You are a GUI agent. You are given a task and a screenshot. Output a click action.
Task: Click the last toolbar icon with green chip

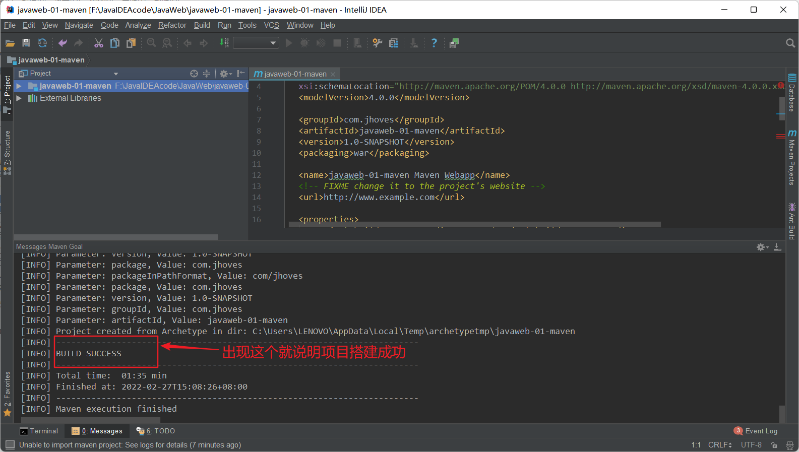[454, 43]
